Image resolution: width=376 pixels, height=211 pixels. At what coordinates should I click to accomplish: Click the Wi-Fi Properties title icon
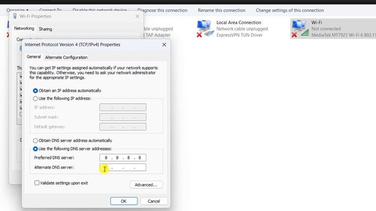pos(15,16)
